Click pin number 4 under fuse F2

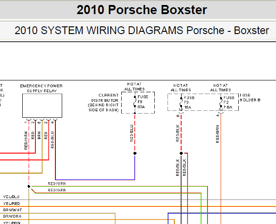coord(218,115)
